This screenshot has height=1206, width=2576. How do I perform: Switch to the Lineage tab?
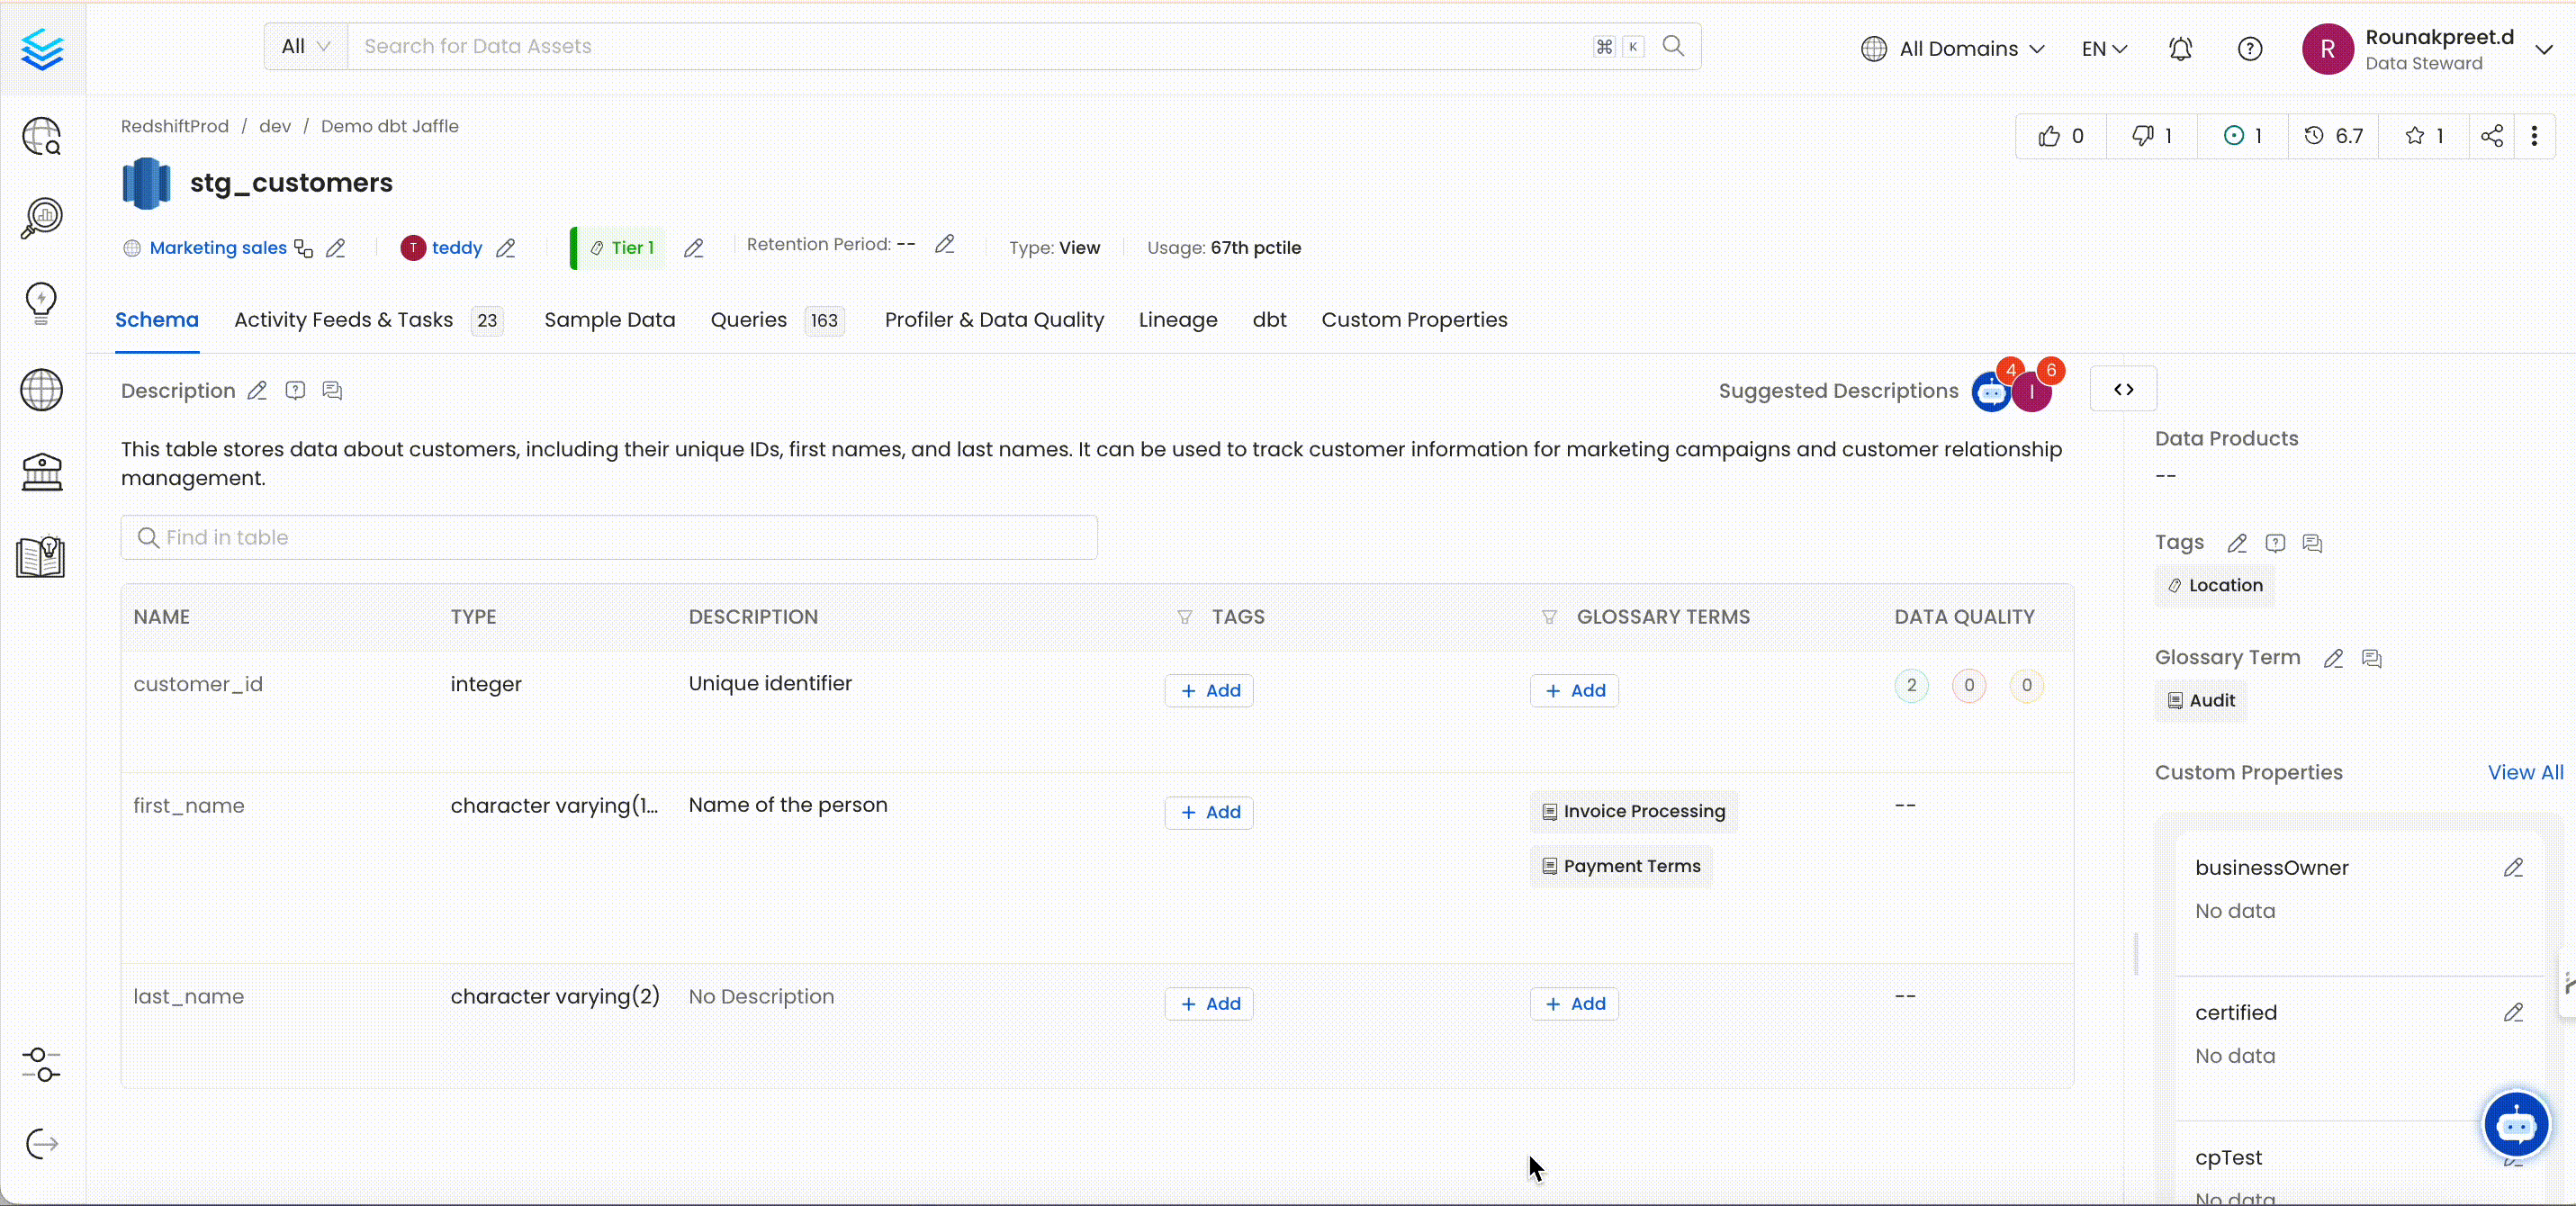(1178, 320)
